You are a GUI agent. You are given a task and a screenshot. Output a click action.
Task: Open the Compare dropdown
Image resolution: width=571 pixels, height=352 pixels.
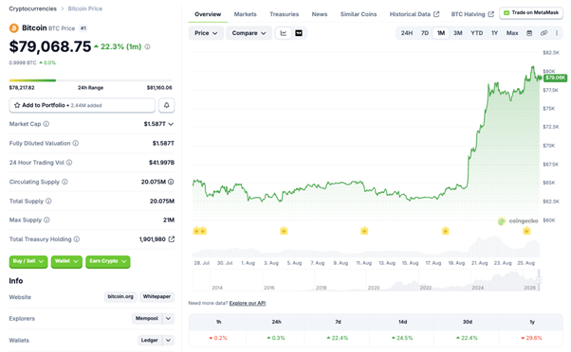pos(249,33)
